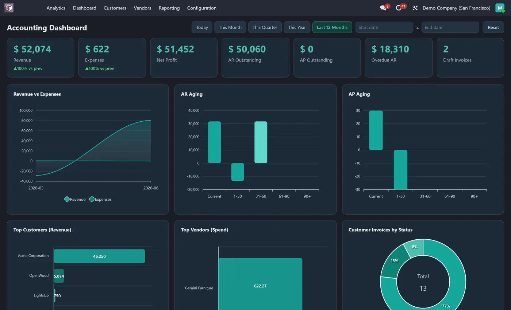Open the Reporting menu
Viewport: 511px width, 310px height.
pos(169,8)
